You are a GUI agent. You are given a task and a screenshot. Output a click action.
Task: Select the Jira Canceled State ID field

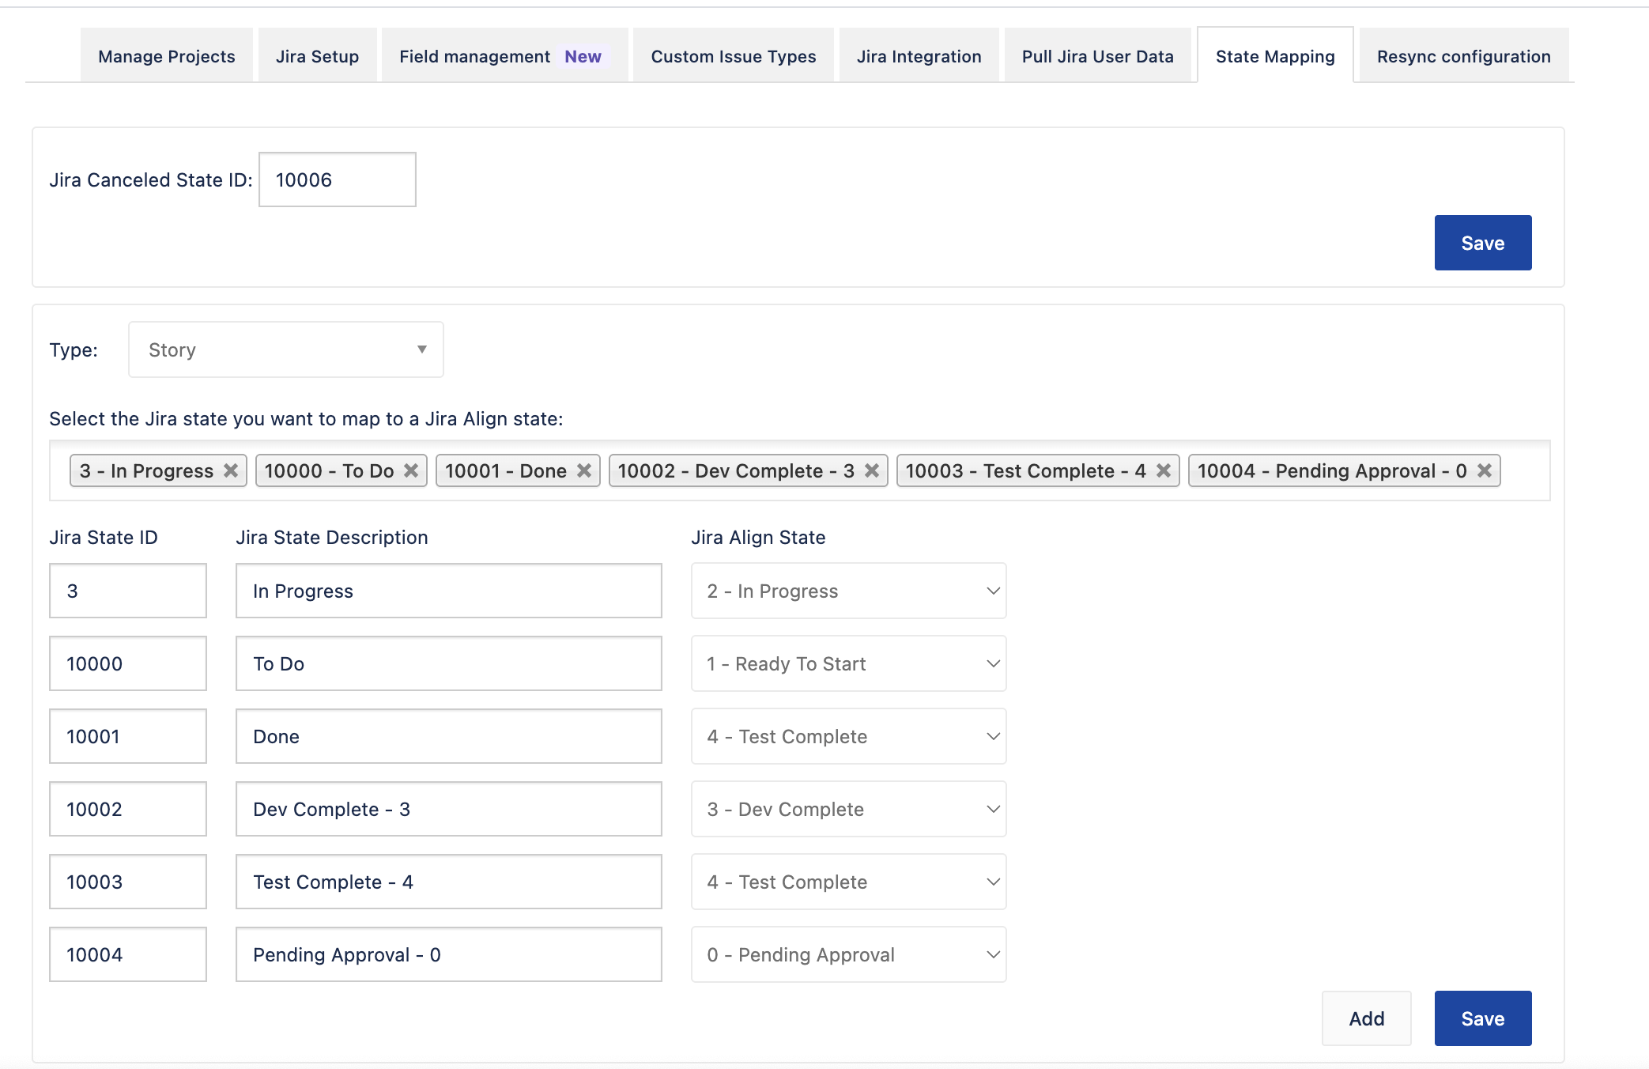[x=336, y=179]
